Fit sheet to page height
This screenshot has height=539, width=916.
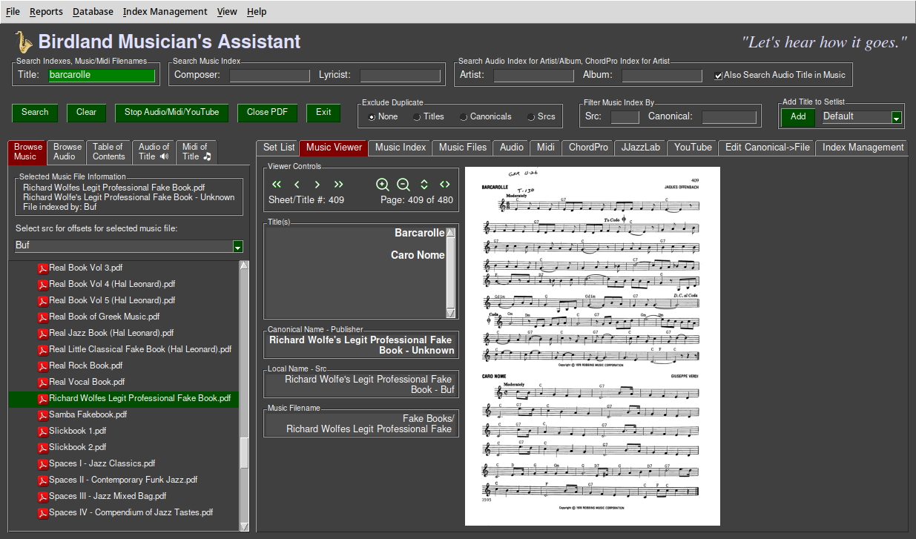pyautogui.click(x=423, y=185)
